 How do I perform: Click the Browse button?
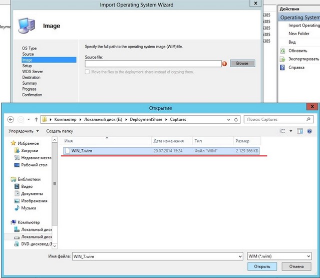coord(242,64)
